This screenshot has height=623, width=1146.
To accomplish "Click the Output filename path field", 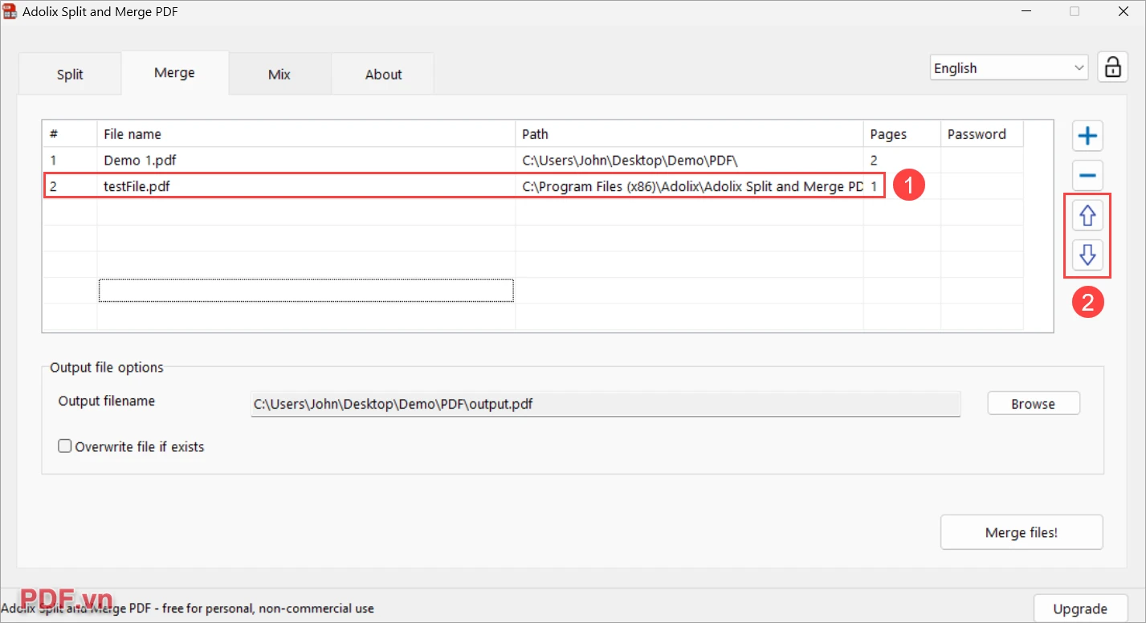I will point(606,405).
